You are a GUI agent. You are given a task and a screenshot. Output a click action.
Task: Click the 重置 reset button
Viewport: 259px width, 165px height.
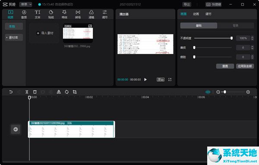225,66
